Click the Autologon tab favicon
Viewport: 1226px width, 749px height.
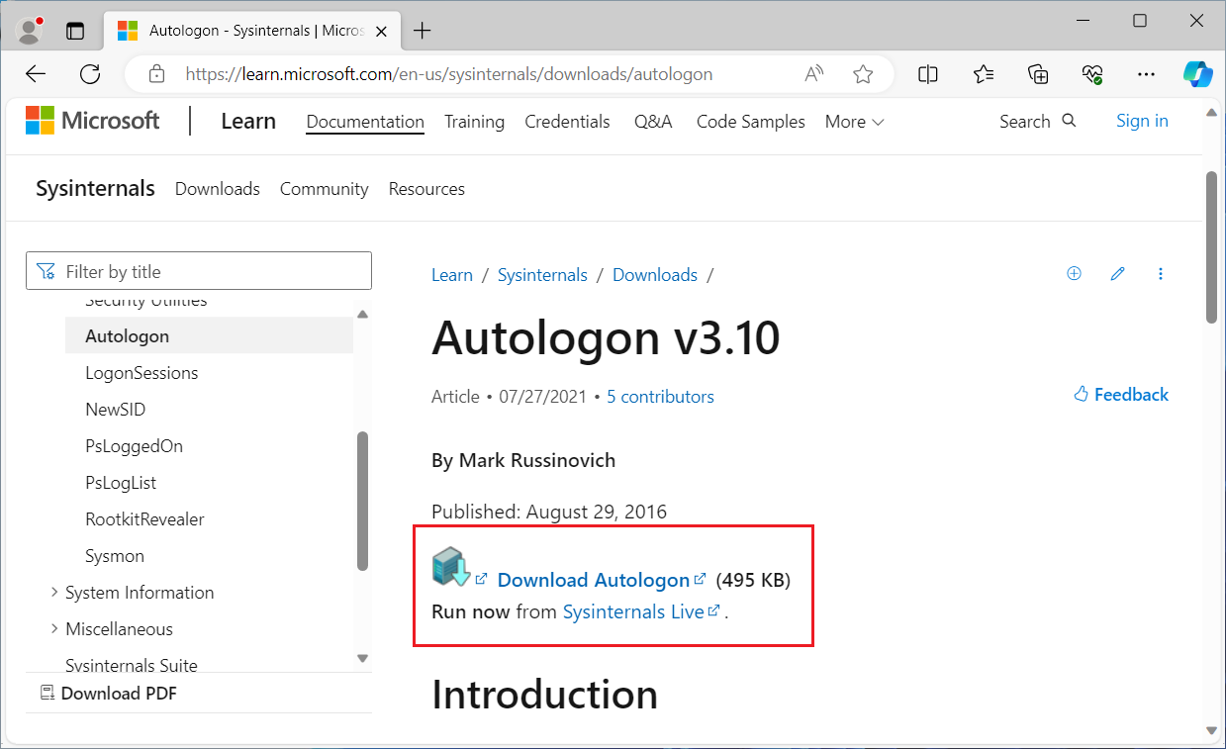[128, 31]
